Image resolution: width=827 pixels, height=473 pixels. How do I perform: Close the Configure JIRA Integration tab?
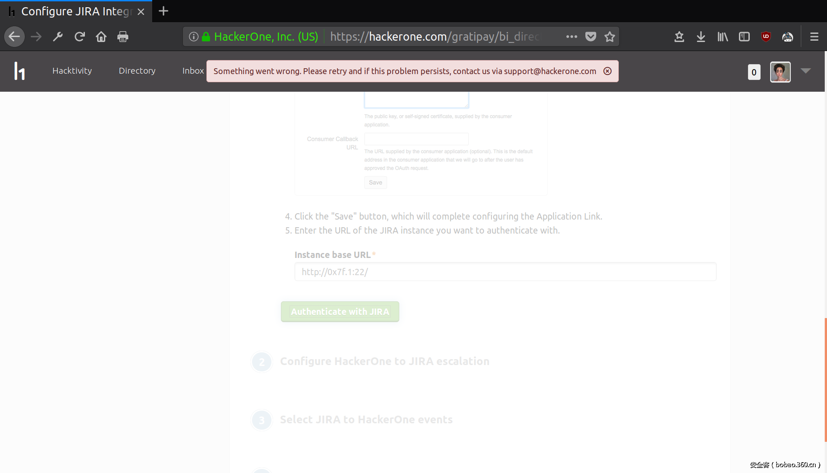[x=141, y=11]
